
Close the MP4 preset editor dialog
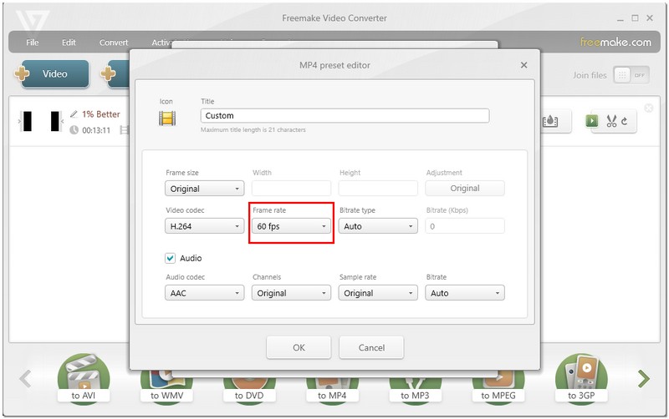(523, 65)
